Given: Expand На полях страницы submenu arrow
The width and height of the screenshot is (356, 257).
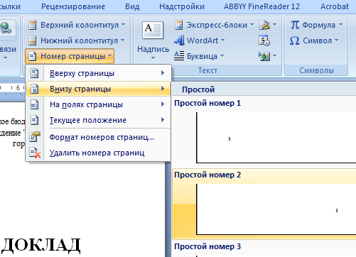Looking at the screenshot, I should click(163, 104).
